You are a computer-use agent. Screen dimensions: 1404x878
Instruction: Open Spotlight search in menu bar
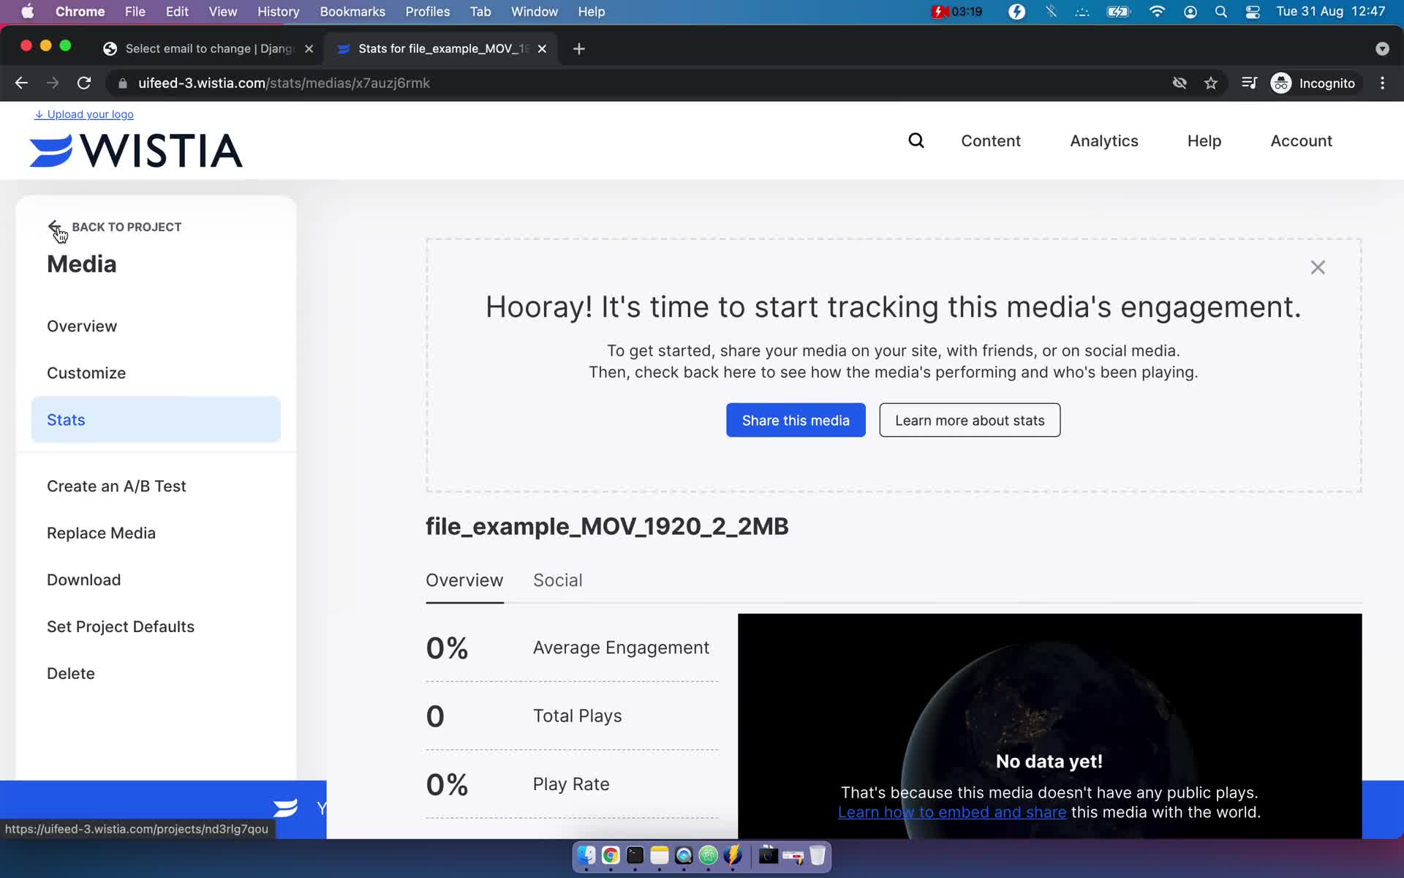(x=1220, y=11)
